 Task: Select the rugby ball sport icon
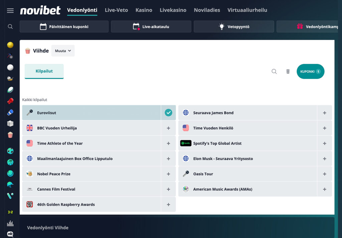click(x=10, y=90)
